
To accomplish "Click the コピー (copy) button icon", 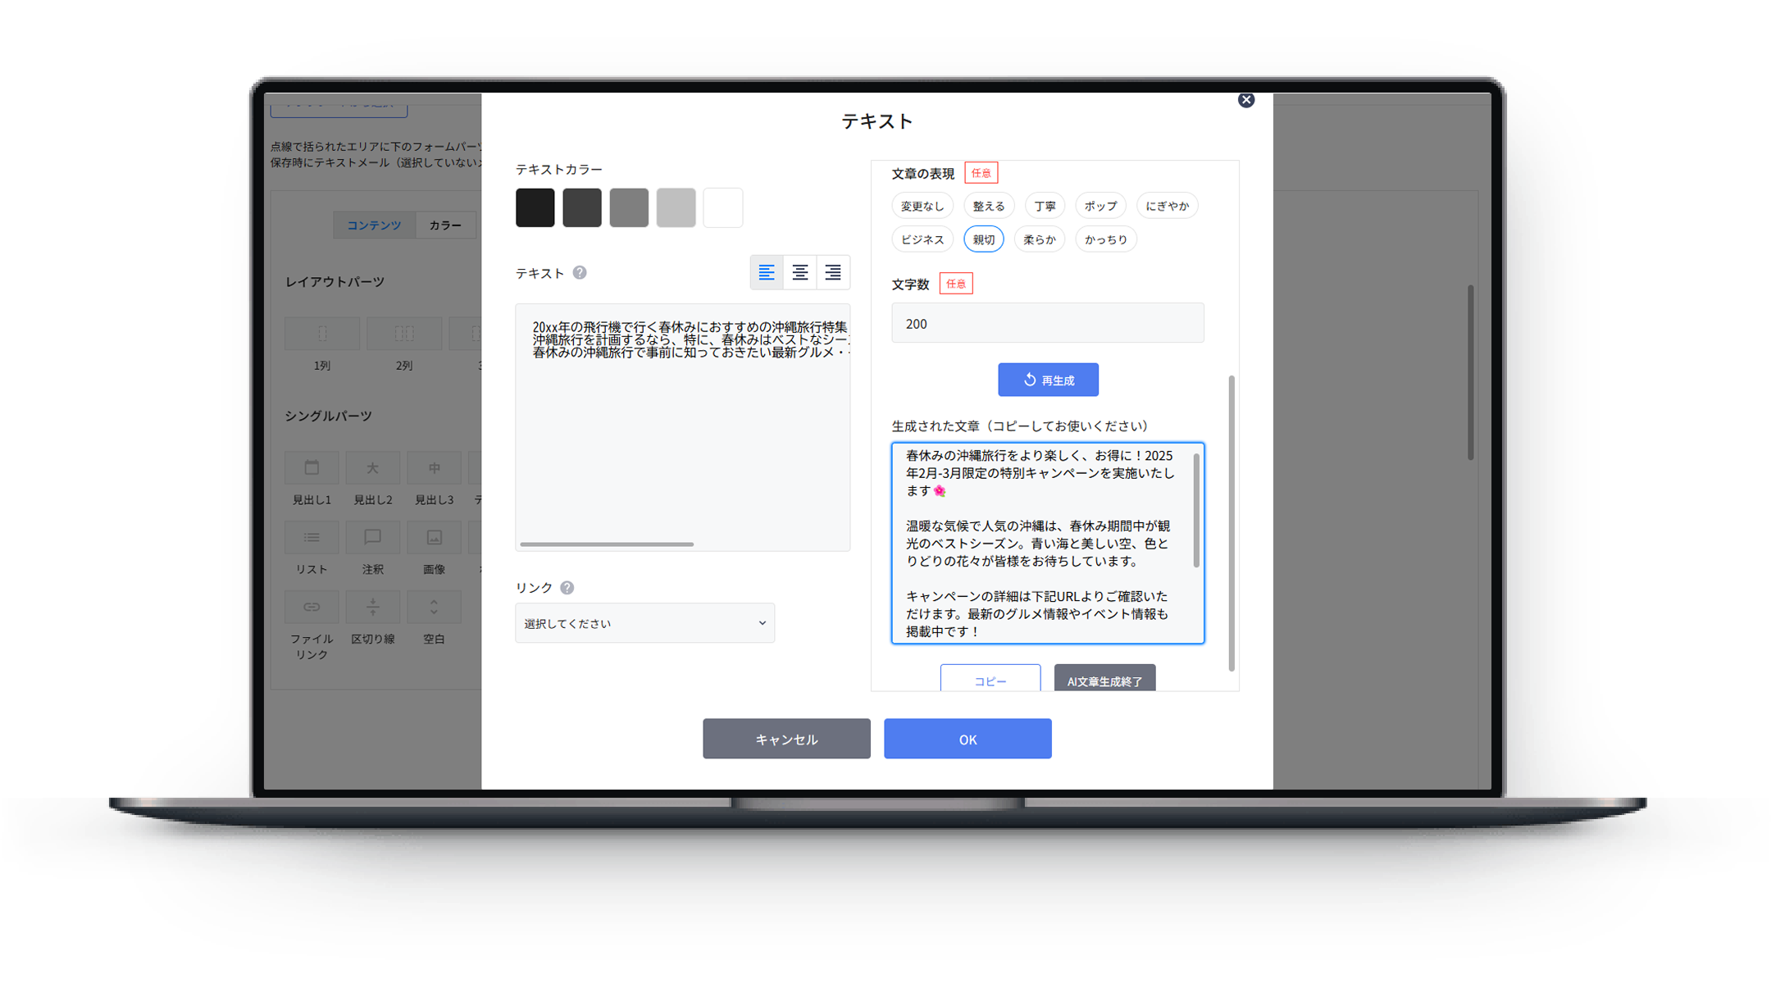I will click(990, 680).
